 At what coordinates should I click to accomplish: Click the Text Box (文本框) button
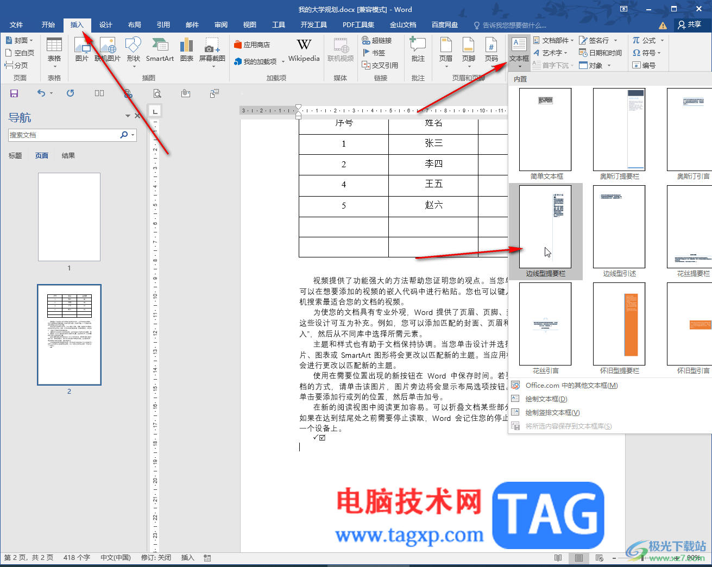click(519, 53)
